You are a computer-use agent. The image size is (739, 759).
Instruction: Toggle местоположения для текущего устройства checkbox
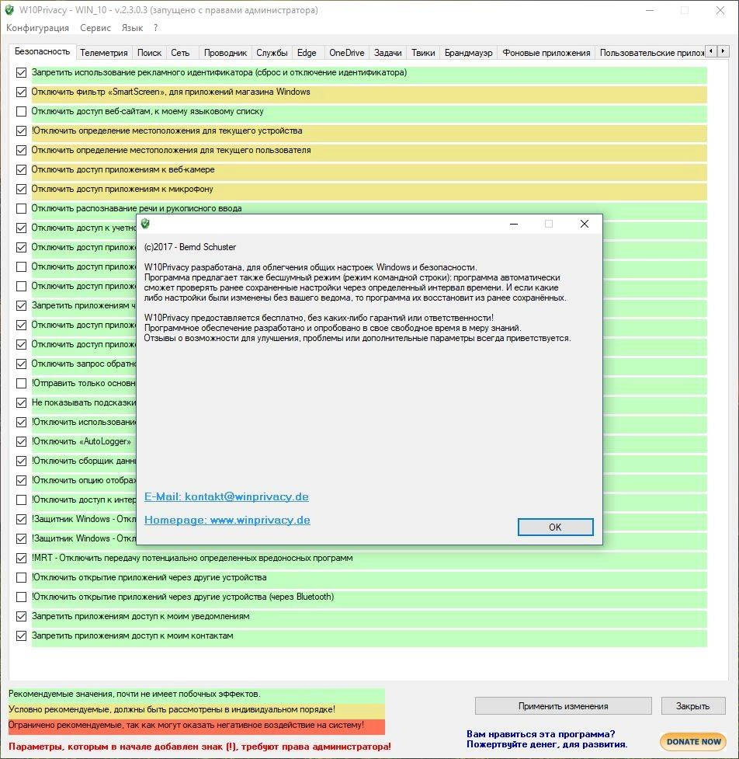[21, 131]
